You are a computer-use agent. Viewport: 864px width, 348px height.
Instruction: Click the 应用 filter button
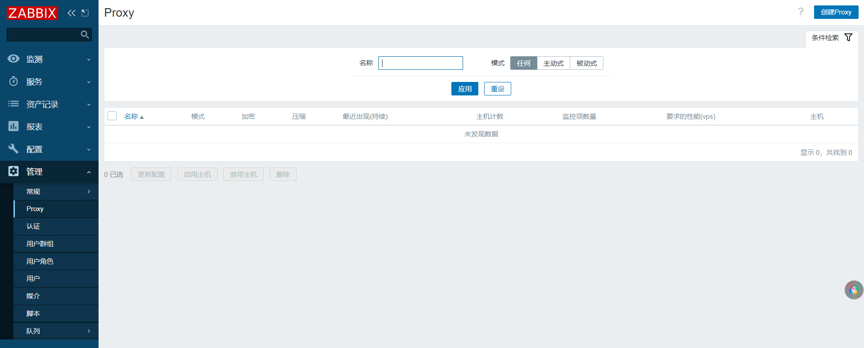tap(464, 89)
